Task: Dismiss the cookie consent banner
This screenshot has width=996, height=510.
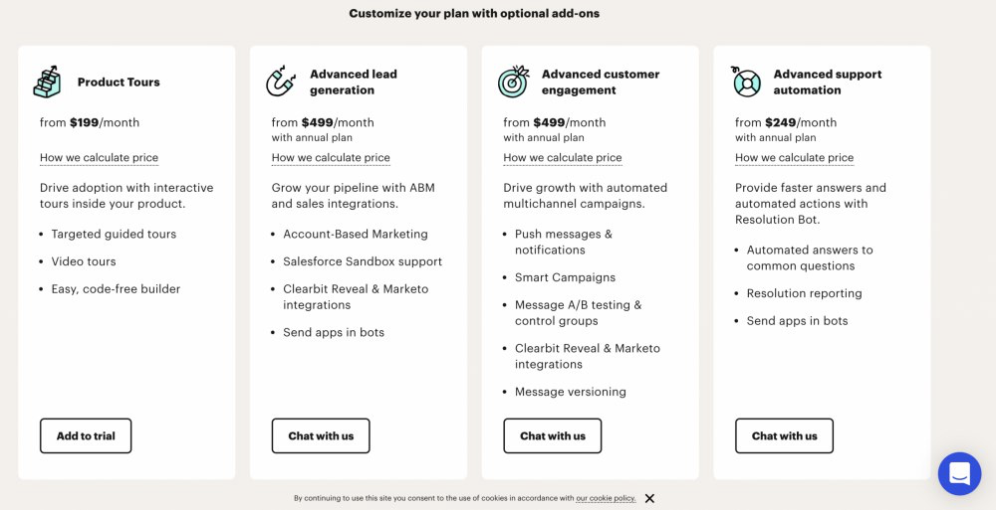Action: point(649,498)
